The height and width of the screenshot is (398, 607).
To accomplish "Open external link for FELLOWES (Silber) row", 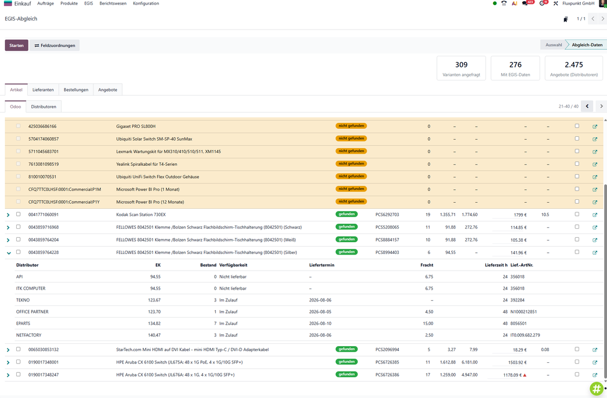I will coord(595,252).
